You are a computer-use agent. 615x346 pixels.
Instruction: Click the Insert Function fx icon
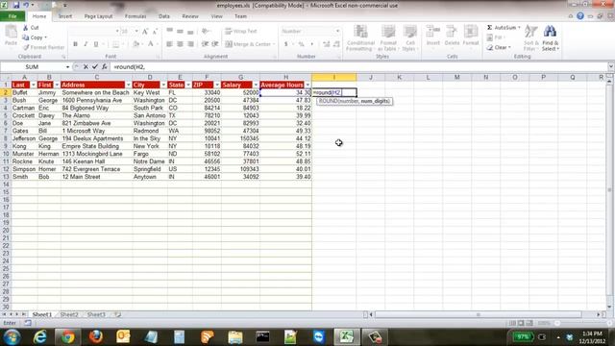[105, 67]
